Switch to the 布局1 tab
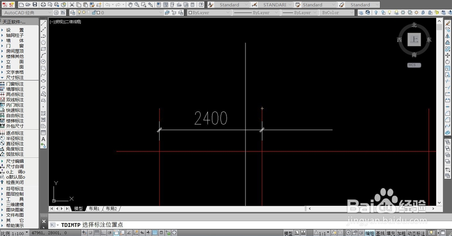The image size is (452, 236). click(94, 208)
